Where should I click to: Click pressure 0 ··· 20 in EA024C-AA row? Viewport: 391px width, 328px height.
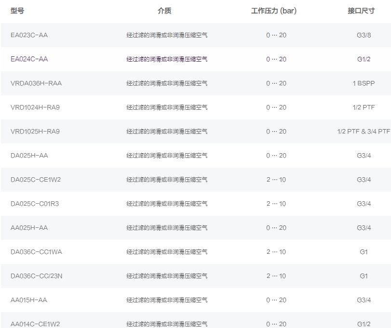pyautogui.click(x=276, y=59)
